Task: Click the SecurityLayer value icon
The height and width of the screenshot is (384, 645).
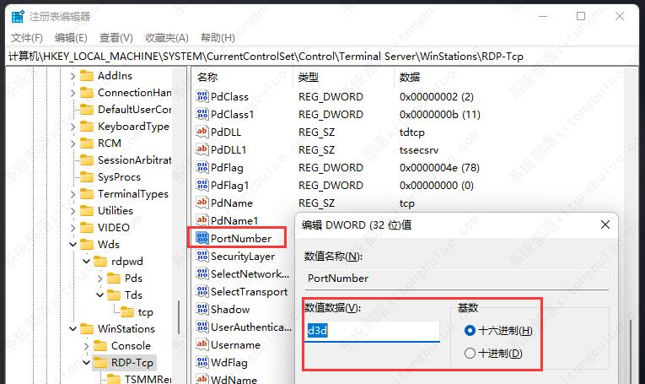Action: point(202,256)
